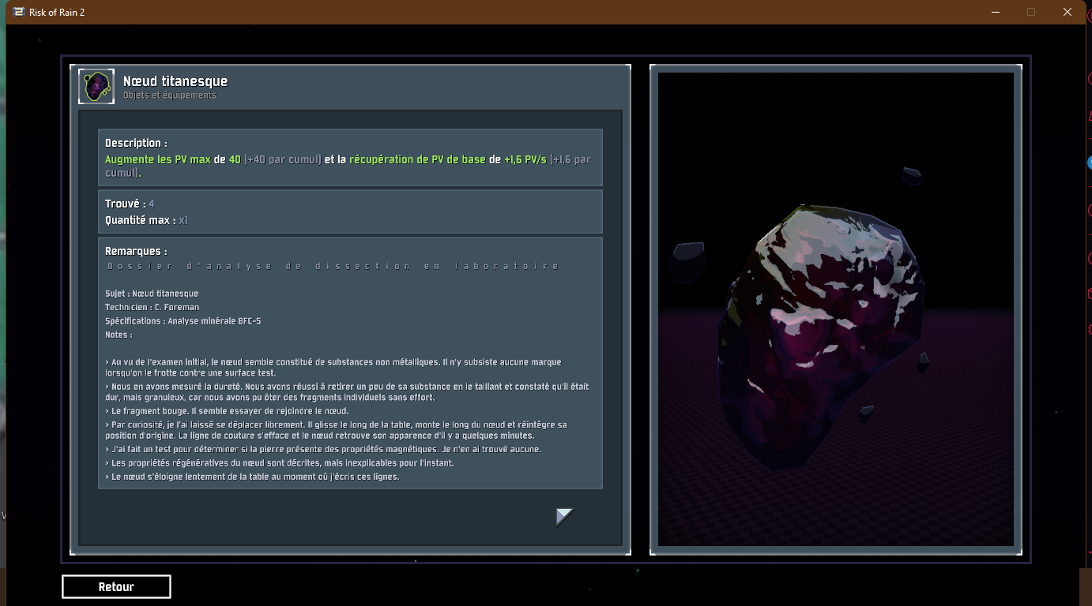
Task: Select the small rock fragment above the knurl
Action: [x=912, y=174]
